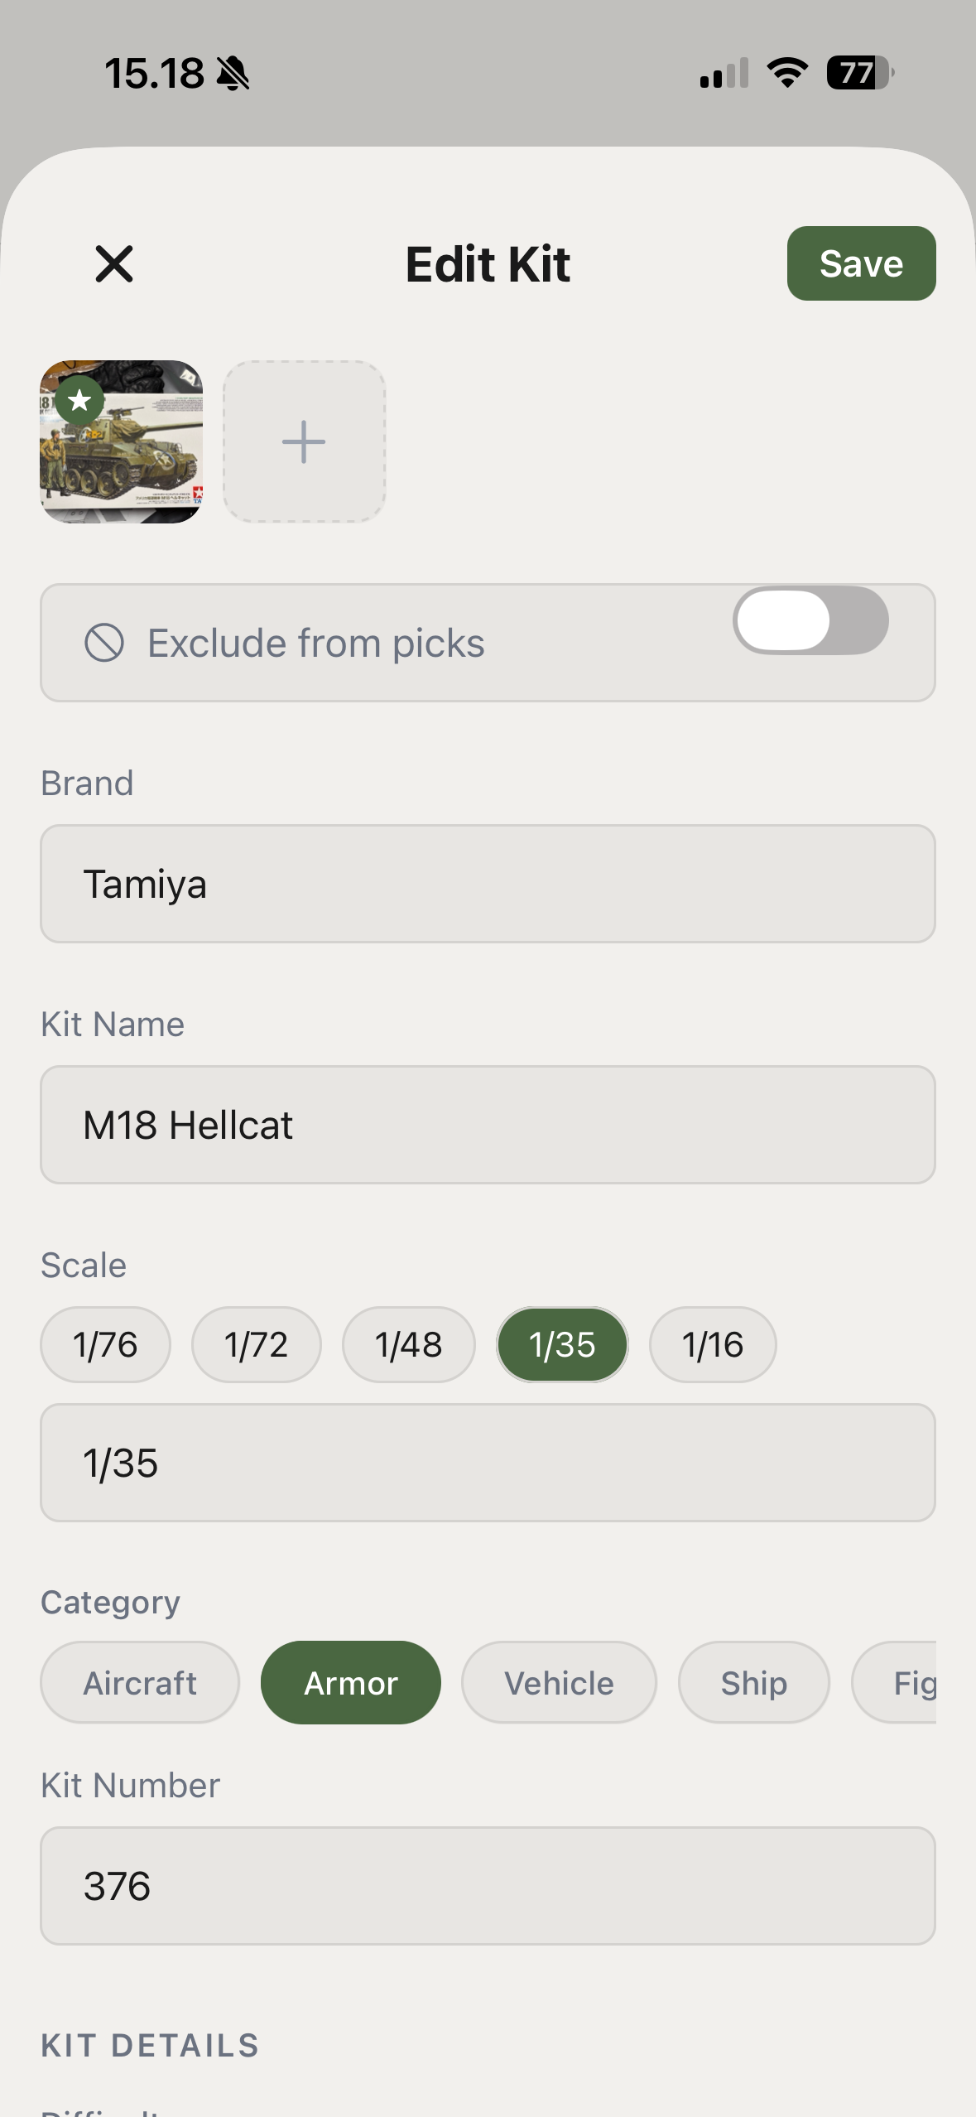Viewport: 976px width, 2117px height.
Task: Save the kit changes
Action: tap(861, 263)
